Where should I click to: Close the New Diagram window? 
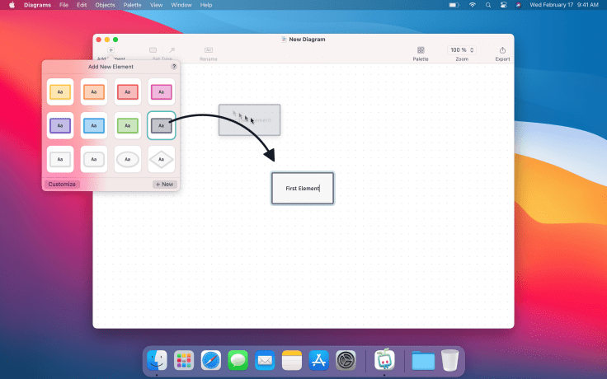99,40
